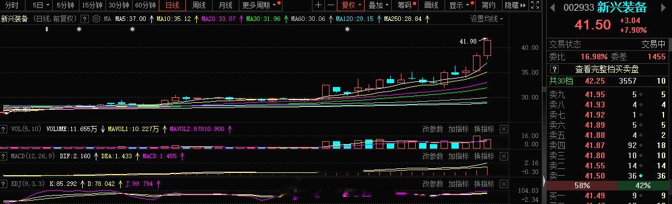
Task: Select 卖五 price 41.88
Action: point(595,135)
